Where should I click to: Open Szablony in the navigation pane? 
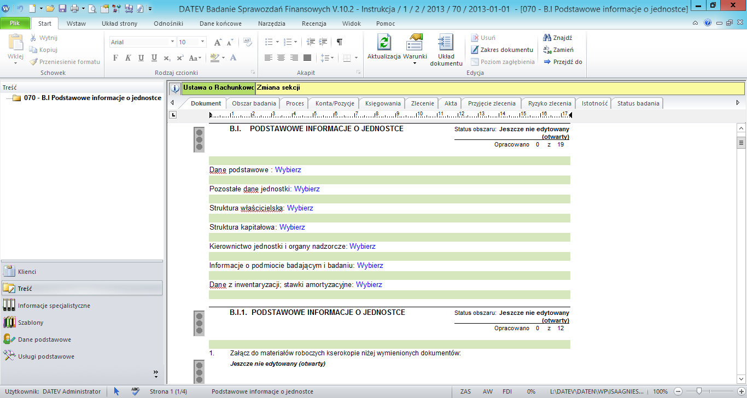(81, 323)
